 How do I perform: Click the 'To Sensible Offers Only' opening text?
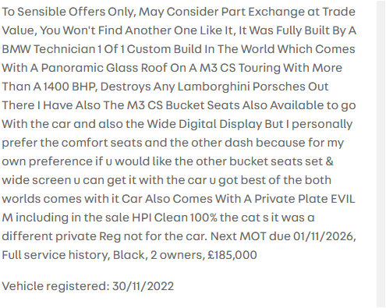69,12
